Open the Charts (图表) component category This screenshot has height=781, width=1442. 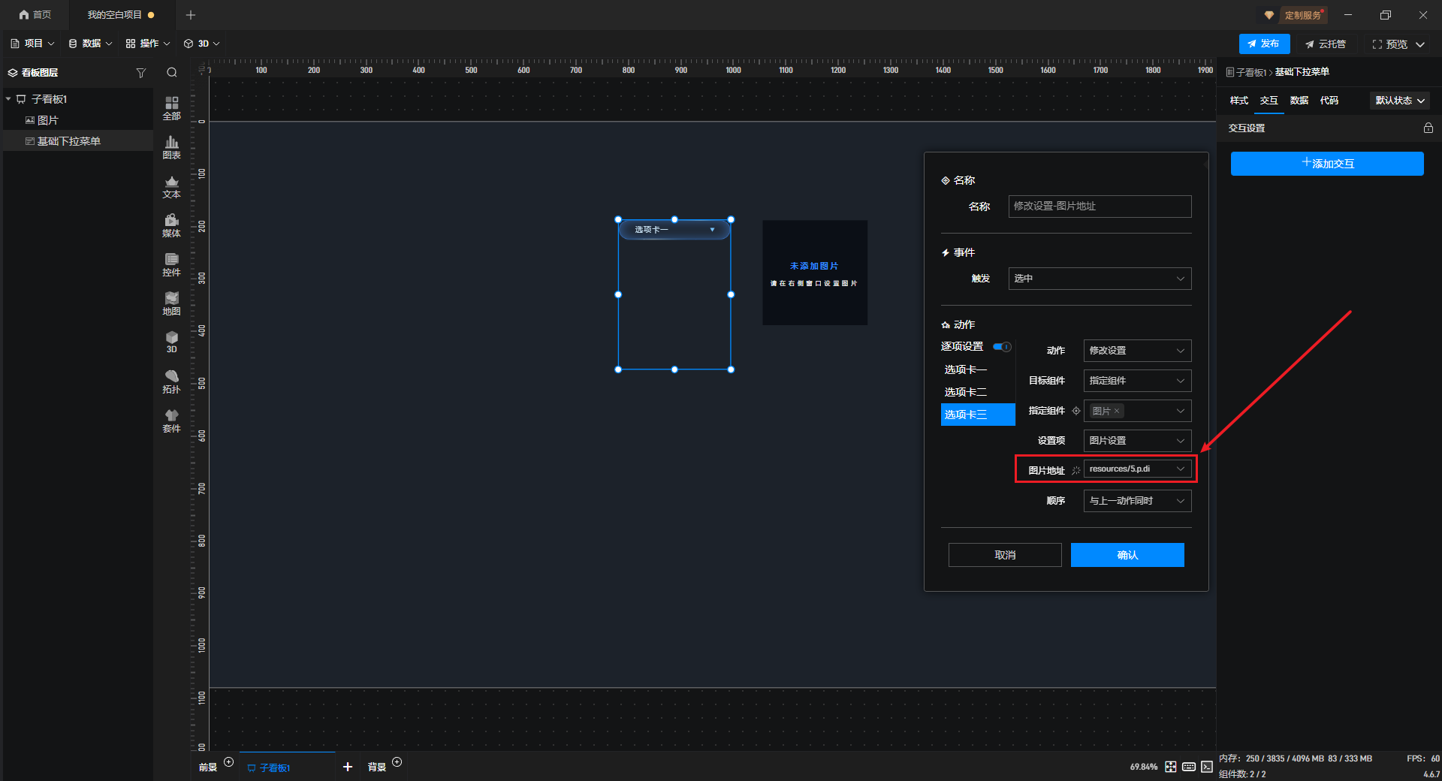(x=171, y=147)
